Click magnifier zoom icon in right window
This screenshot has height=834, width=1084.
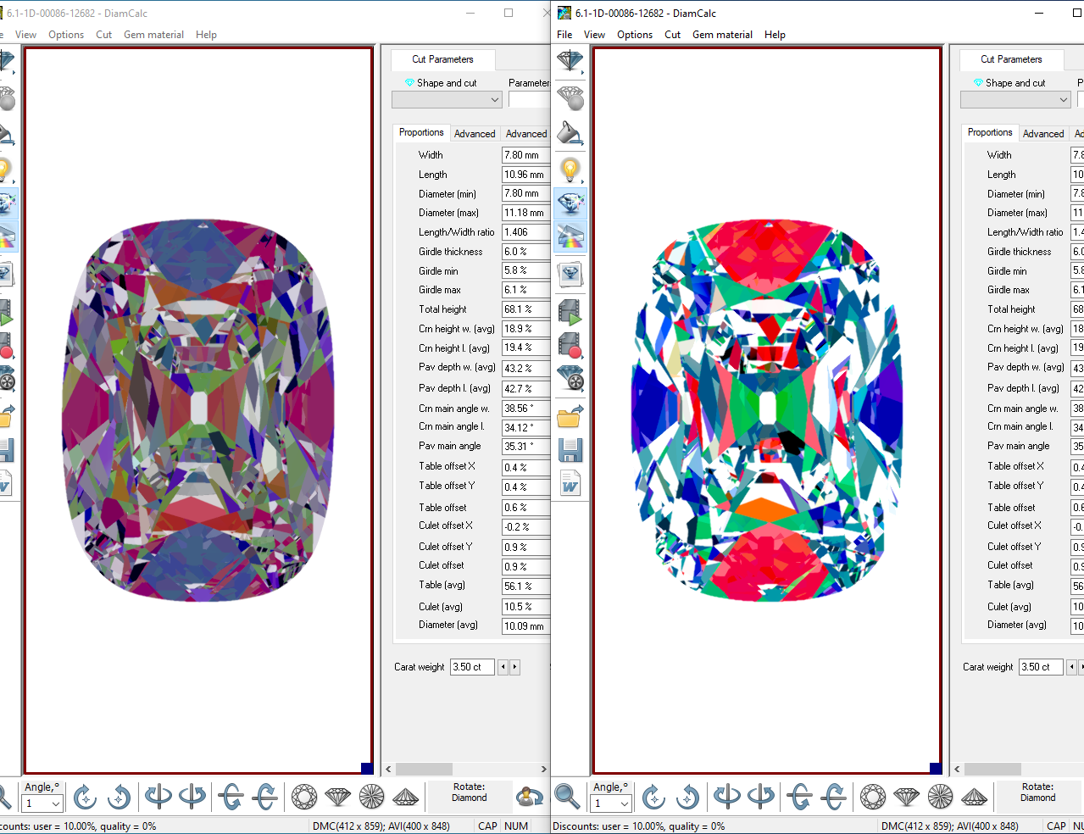[567, 797]
